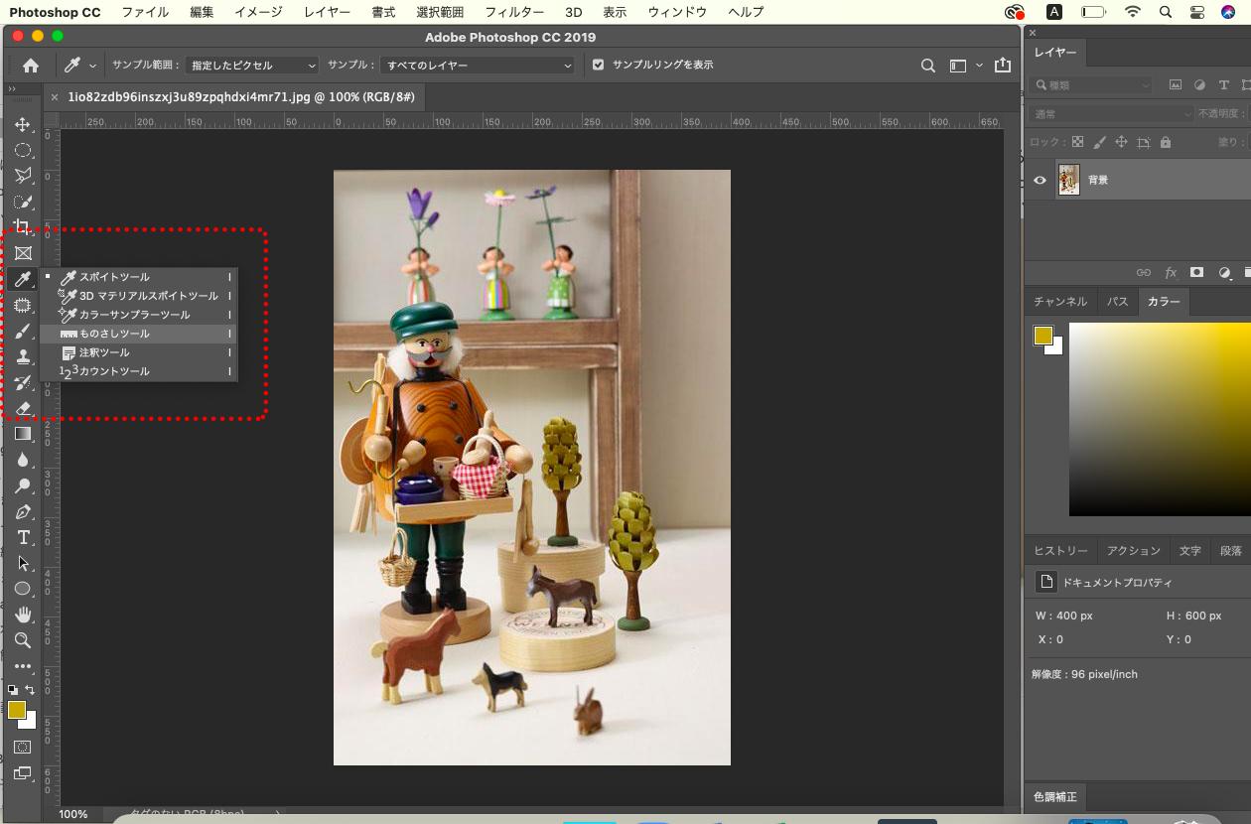The image size is (1251, 824).
Task: Hide the 背景 layer with the eye icon
Action: click(1040, 181)
